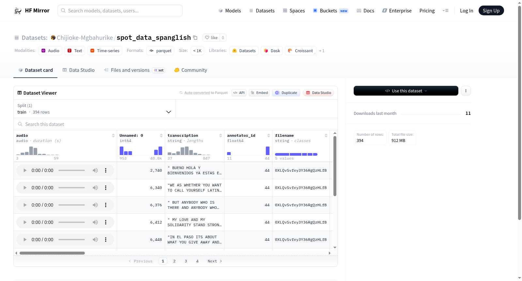Image resolution: width=522 pixels, height=281 pixels.
Task: Open audio options menu in 6,340 row
Action: coord(106,188)
